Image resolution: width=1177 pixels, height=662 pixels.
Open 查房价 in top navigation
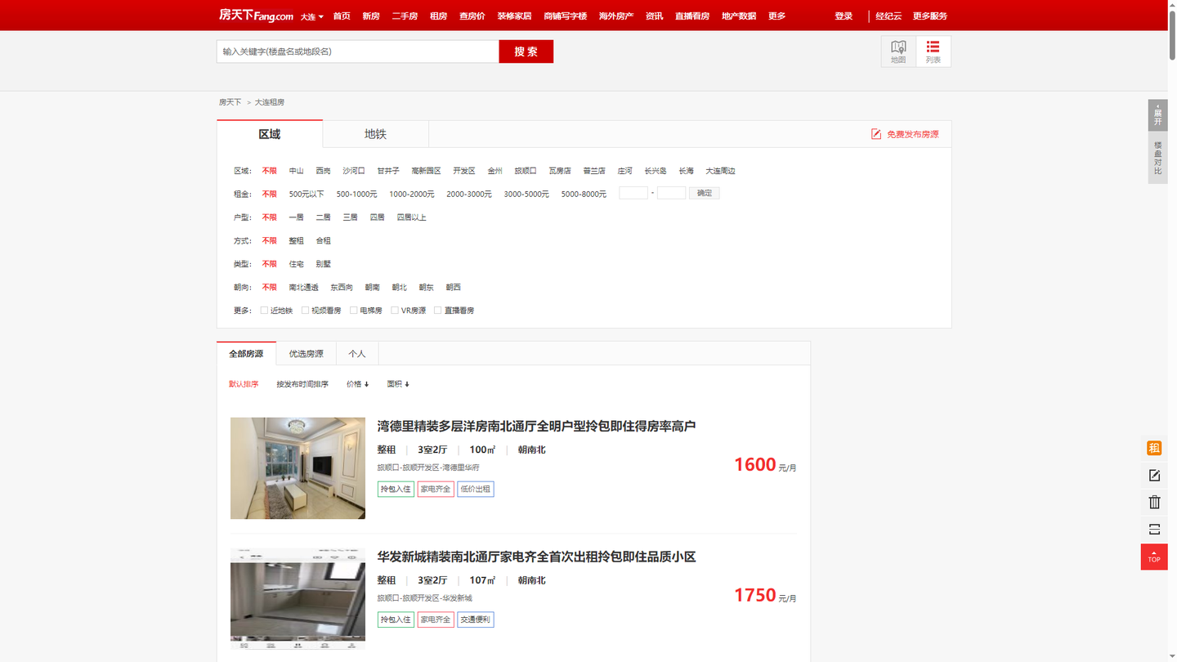pyautogui.click(x=472, y=16)
